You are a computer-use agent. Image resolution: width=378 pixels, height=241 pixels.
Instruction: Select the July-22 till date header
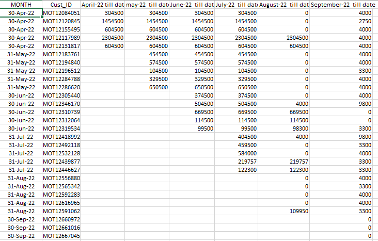[x=236, y=4]
